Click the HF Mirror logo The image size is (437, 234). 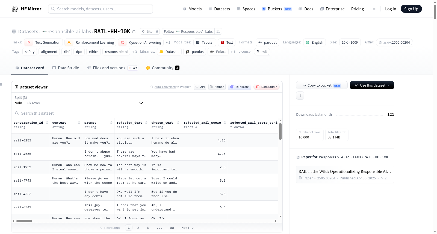point(27,9)
